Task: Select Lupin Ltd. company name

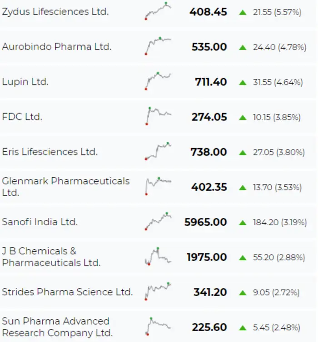Action: 25,82
